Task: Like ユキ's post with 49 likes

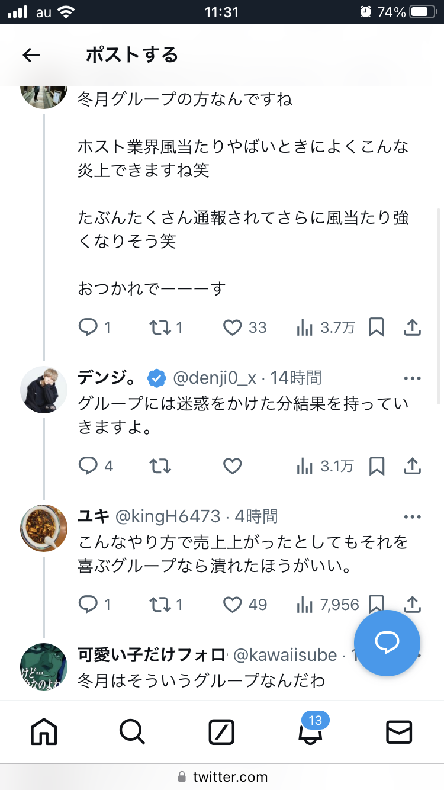Action: coord(233,605)
